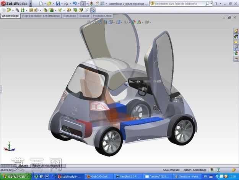This screenshot has width=239, height=180.
Task: Click the Move Component icon
Action: 36,10
